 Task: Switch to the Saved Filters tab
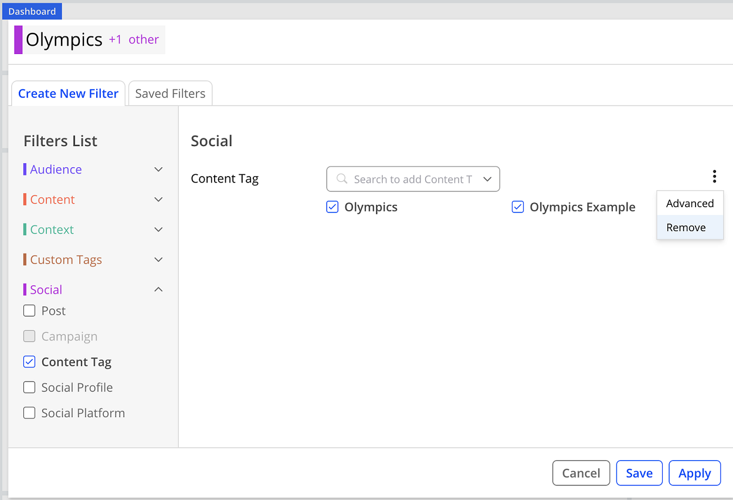170,94
